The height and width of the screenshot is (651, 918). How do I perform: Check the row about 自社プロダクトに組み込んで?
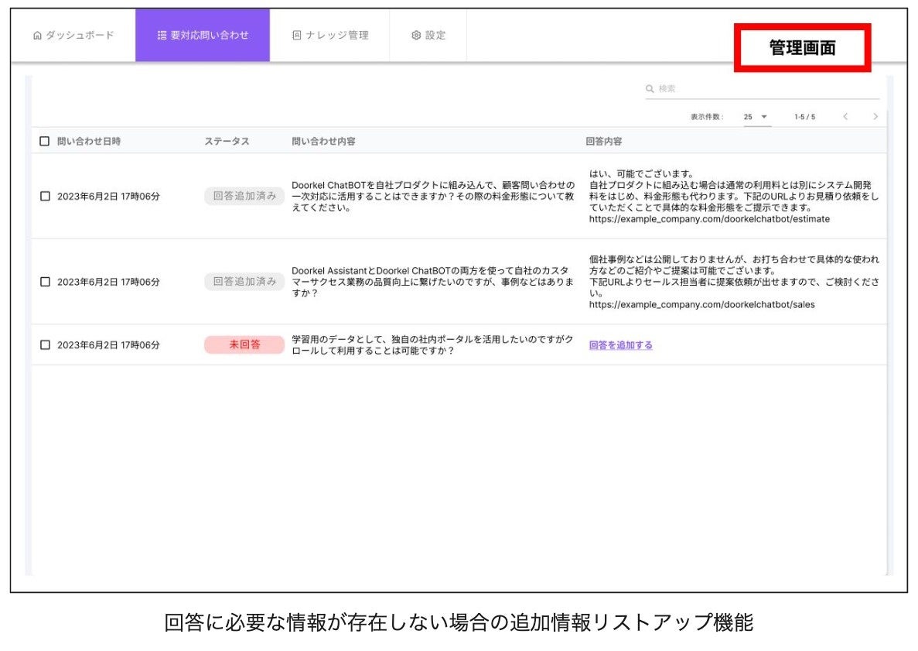pyautogui.click(x=45, y=197)
